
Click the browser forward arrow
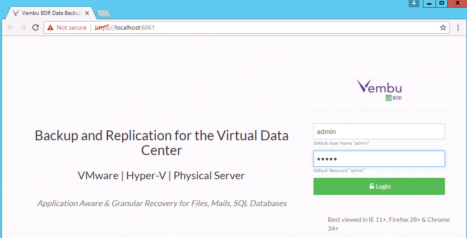click(23, 28)
